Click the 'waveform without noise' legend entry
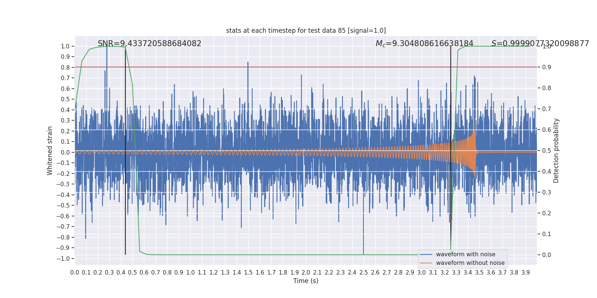 [x=470, y=263]
